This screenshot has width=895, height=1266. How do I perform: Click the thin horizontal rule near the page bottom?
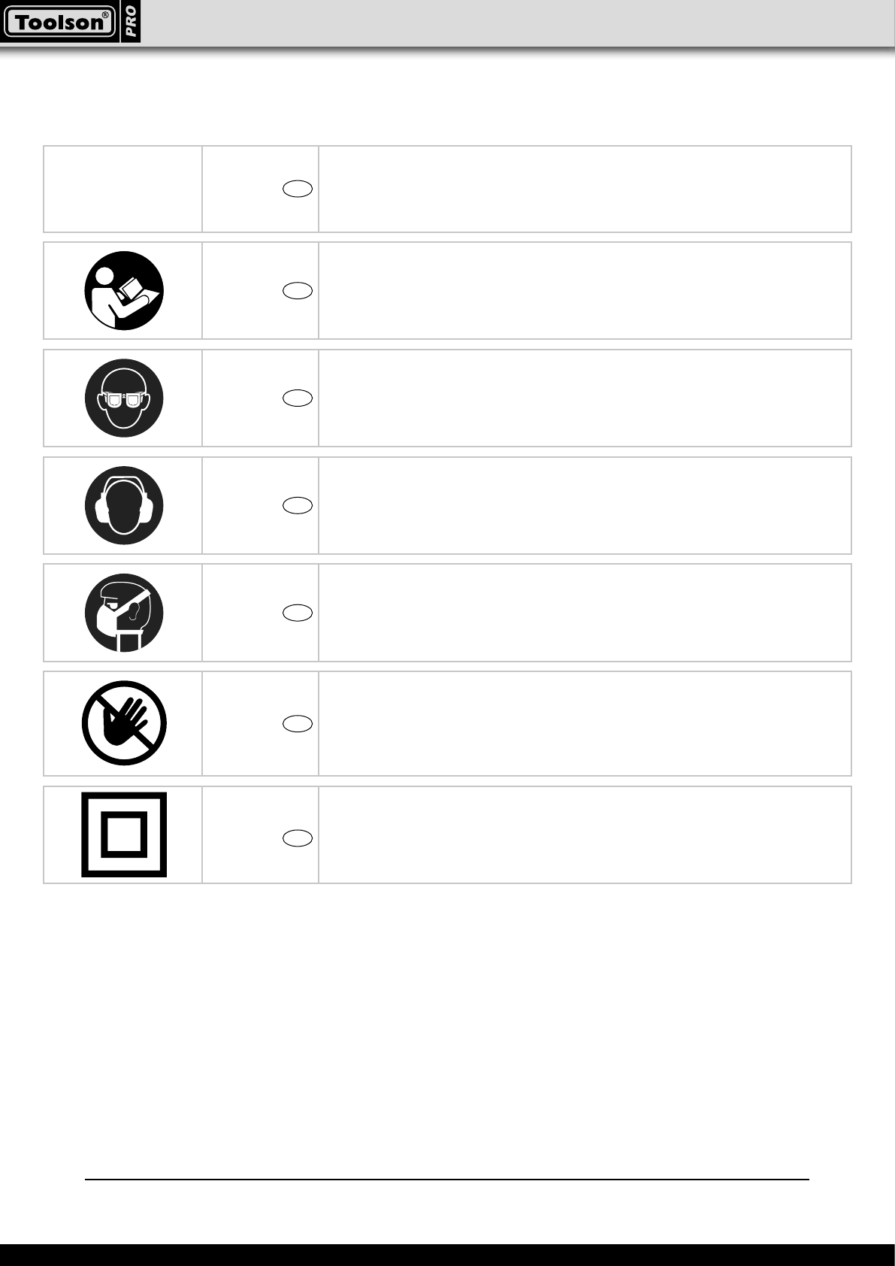pyautogui.click(x=447, y=1180)
